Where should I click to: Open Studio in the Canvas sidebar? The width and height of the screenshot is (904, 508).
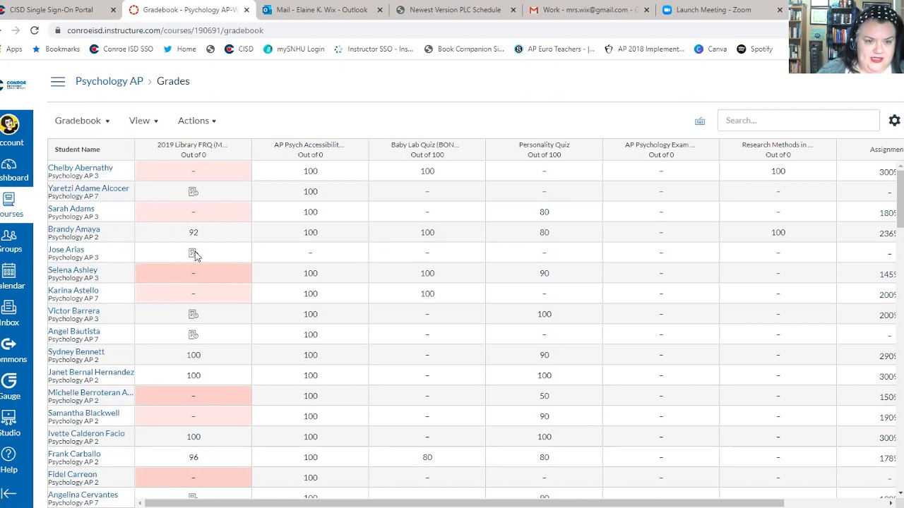pyautogui.click(x=9, y=423)
